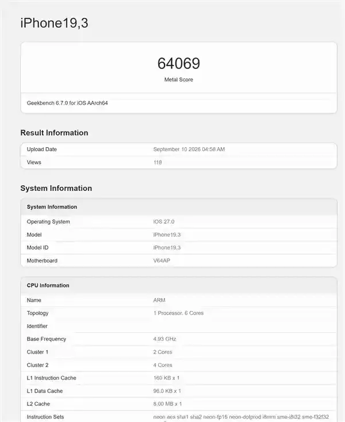Click the Cluster 2 label
The width and height of the screenshot is (345, 422).
click(38, 365)
